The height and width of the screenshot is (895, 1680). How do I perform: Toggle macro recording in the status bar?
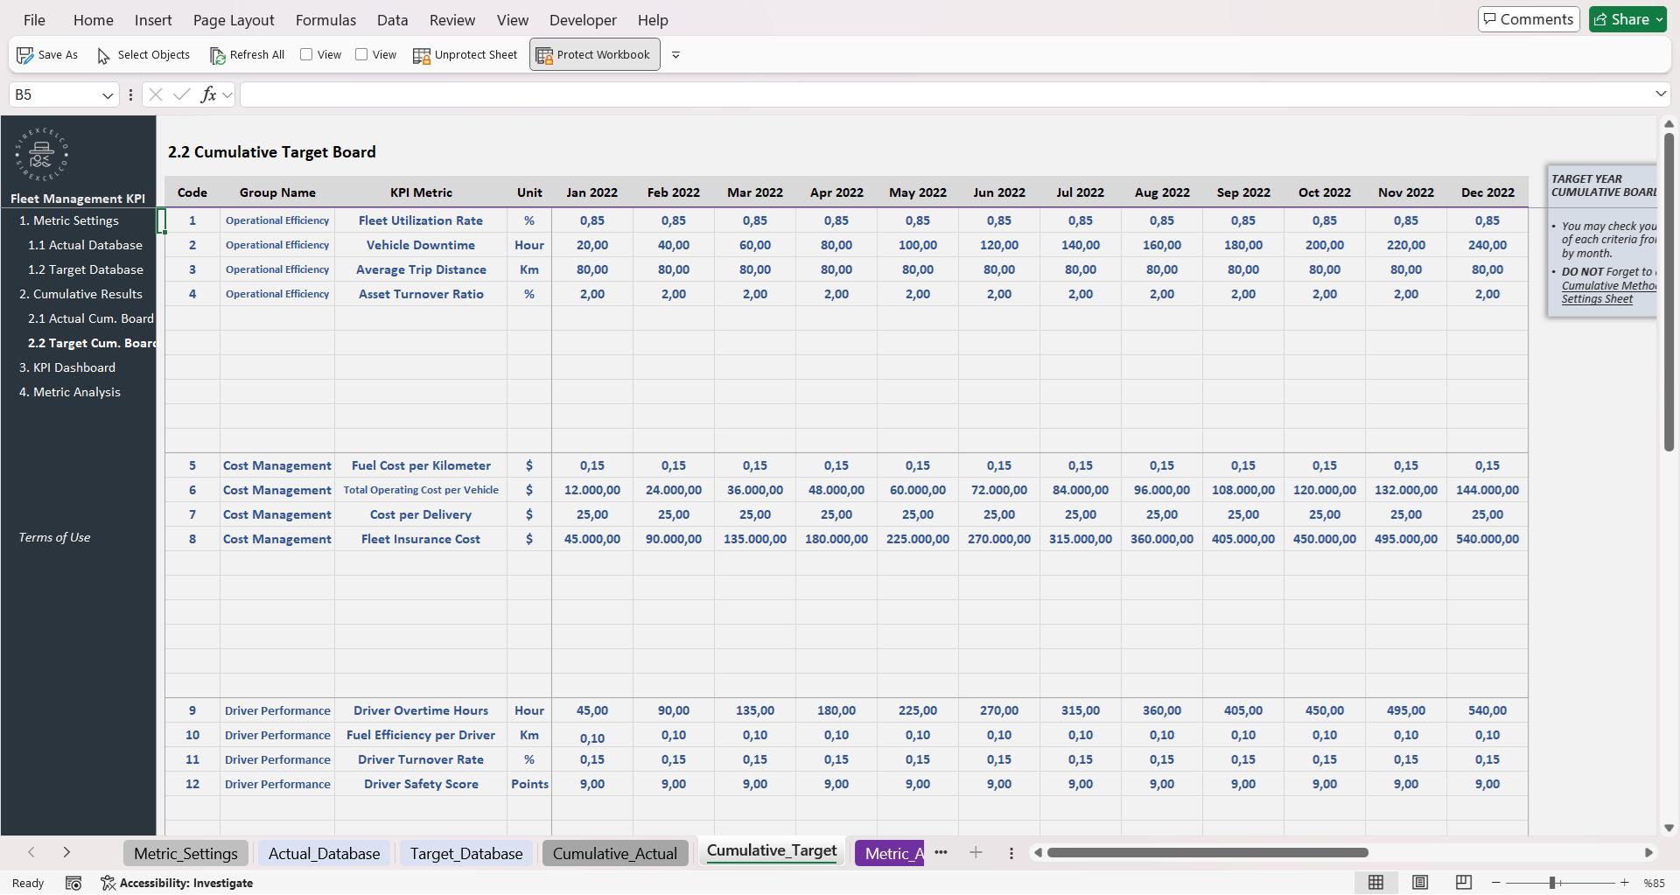73,883
